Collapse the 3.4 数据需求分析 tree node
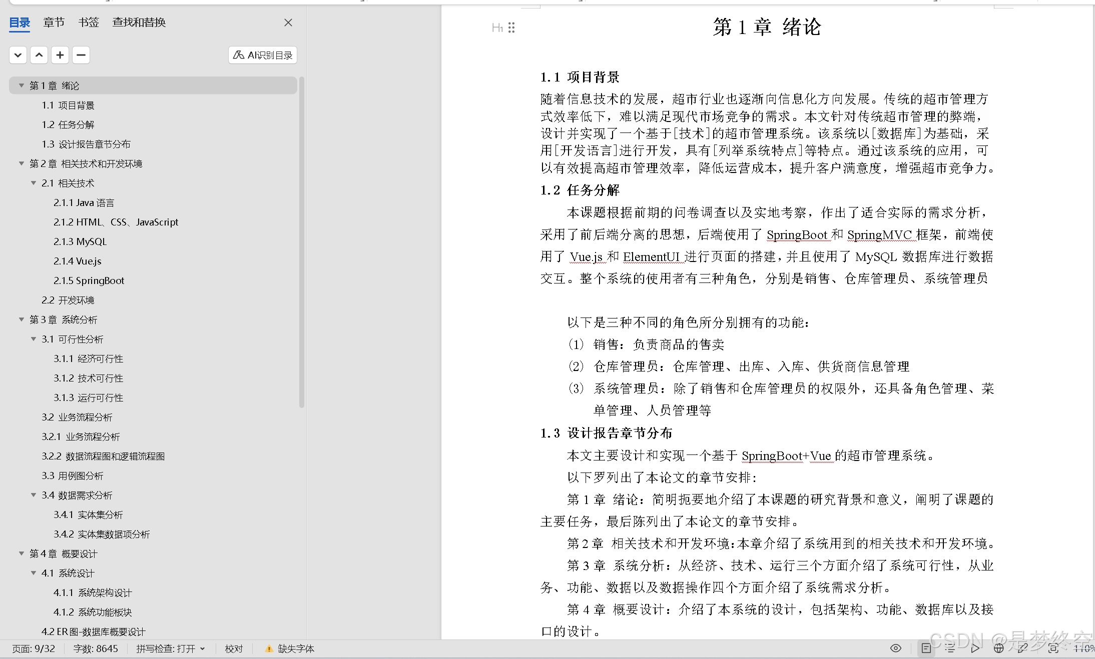Viewport: 1095px width, 659px height. pyautogui.click(x=34, y=495)
